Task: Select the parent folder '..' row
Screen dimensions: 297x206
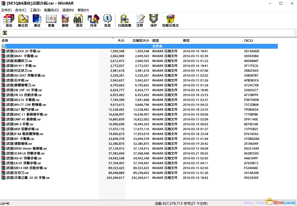Action: click(139, 46)
